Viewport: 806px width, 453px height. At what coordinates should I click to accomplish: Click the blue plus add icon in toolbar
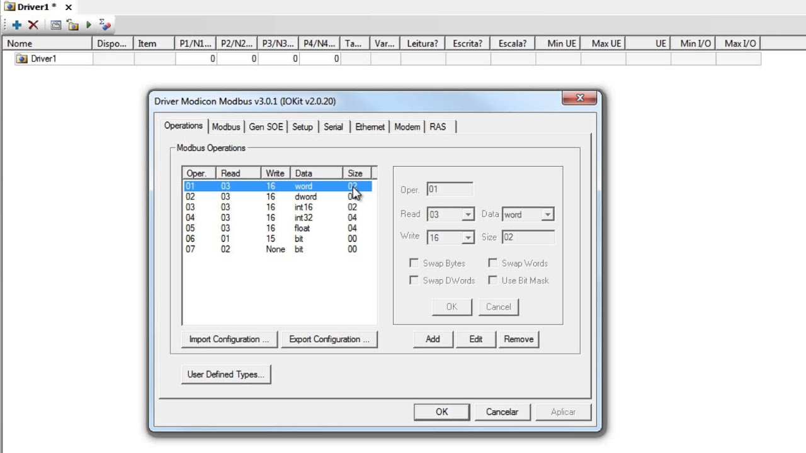17,25
